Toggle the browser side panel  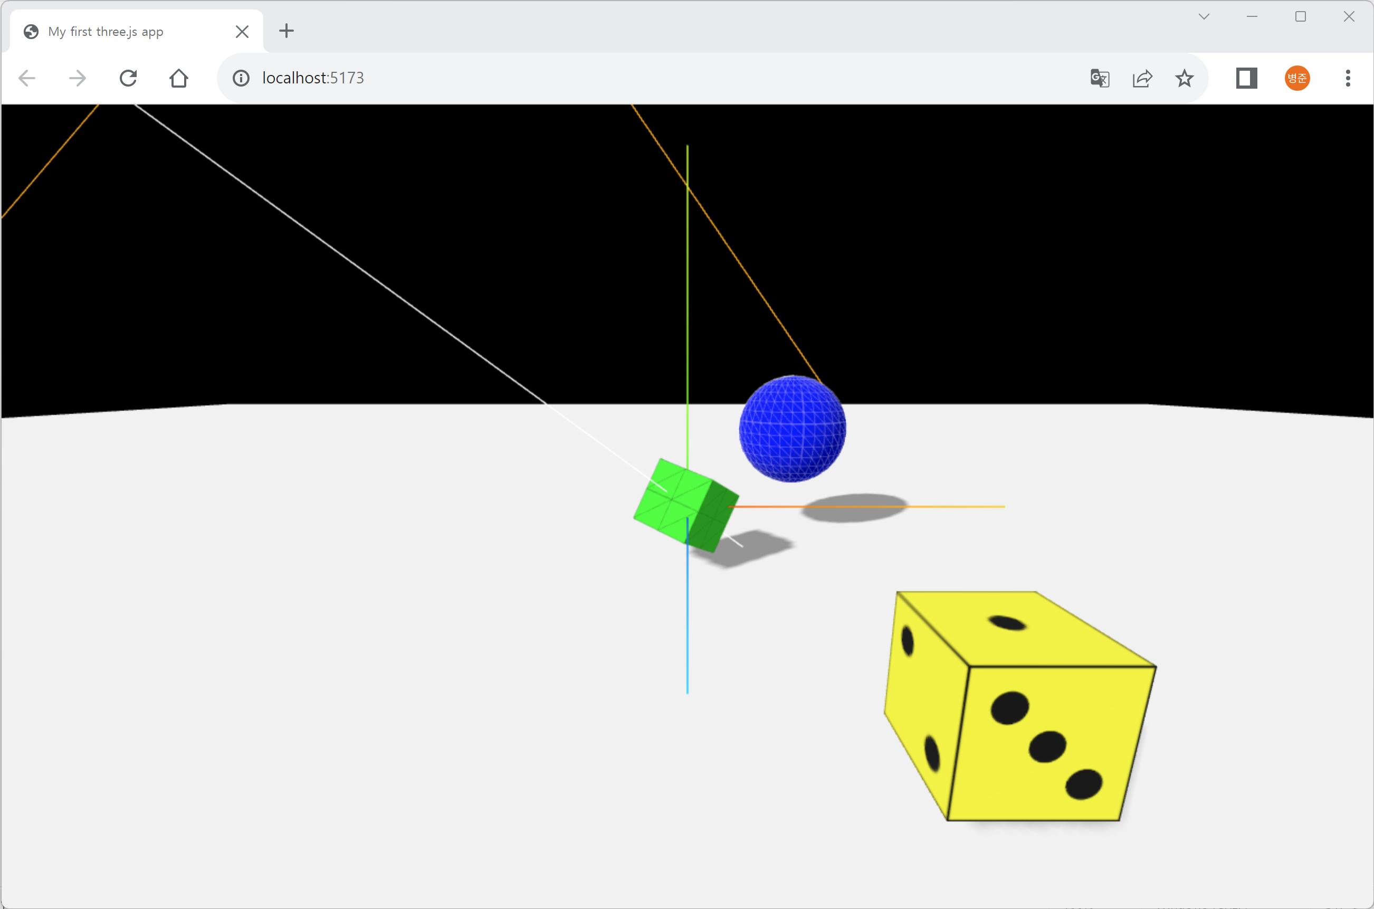(1246, 78)
